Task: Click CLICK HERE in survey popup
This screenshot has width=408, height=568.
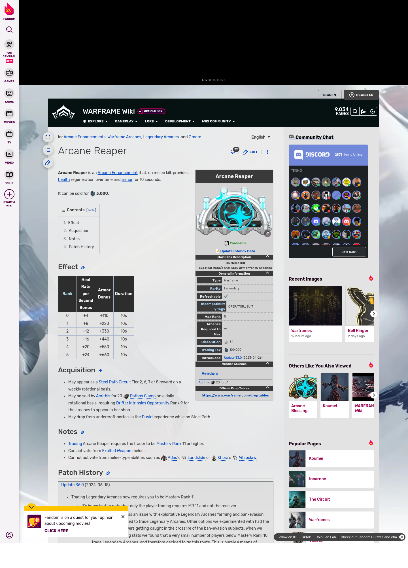Action: pos(56,531)
